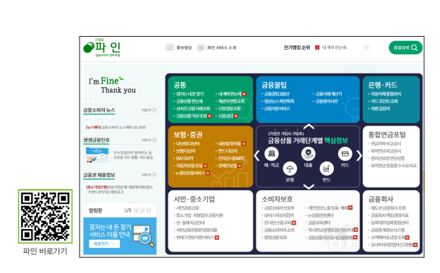Open the 보험 umbrella icon
The height and width of the screenshot is (273, 440).
coord(290,169)
